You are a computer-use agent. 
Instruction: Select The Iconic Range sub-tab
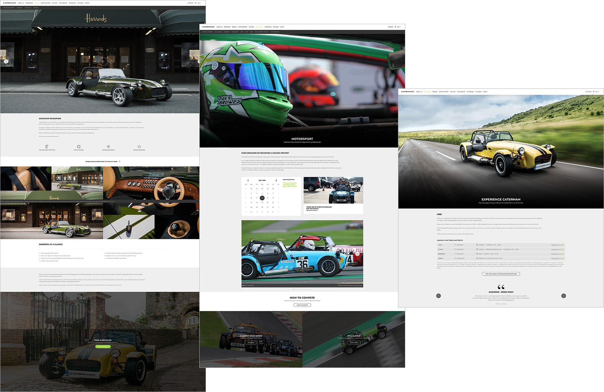(x=9, y=8)
